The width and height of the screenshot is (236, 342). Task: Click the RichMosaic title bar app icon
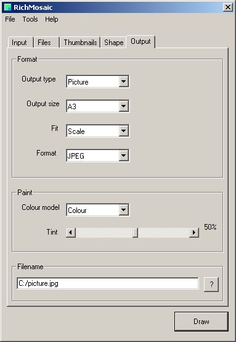[x=7, y=7]
